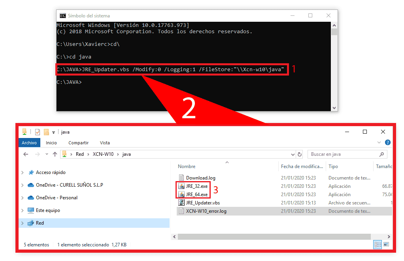Open the recent locations dropdown arrow

[46, 154]
